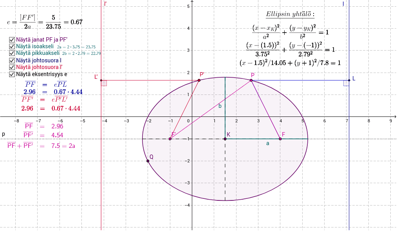Uncheck the 'Näytä johtosuora l' checkbox

click(12, 60)
